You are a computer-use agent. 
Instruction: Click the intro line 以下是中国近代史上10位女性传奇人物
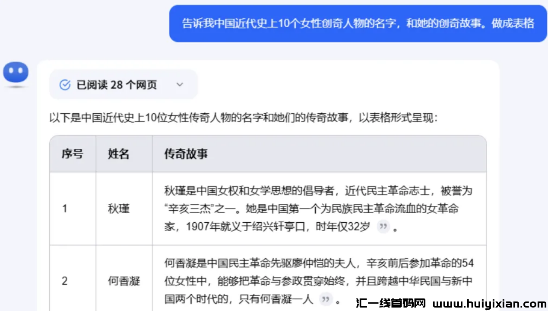coord(244,118)
